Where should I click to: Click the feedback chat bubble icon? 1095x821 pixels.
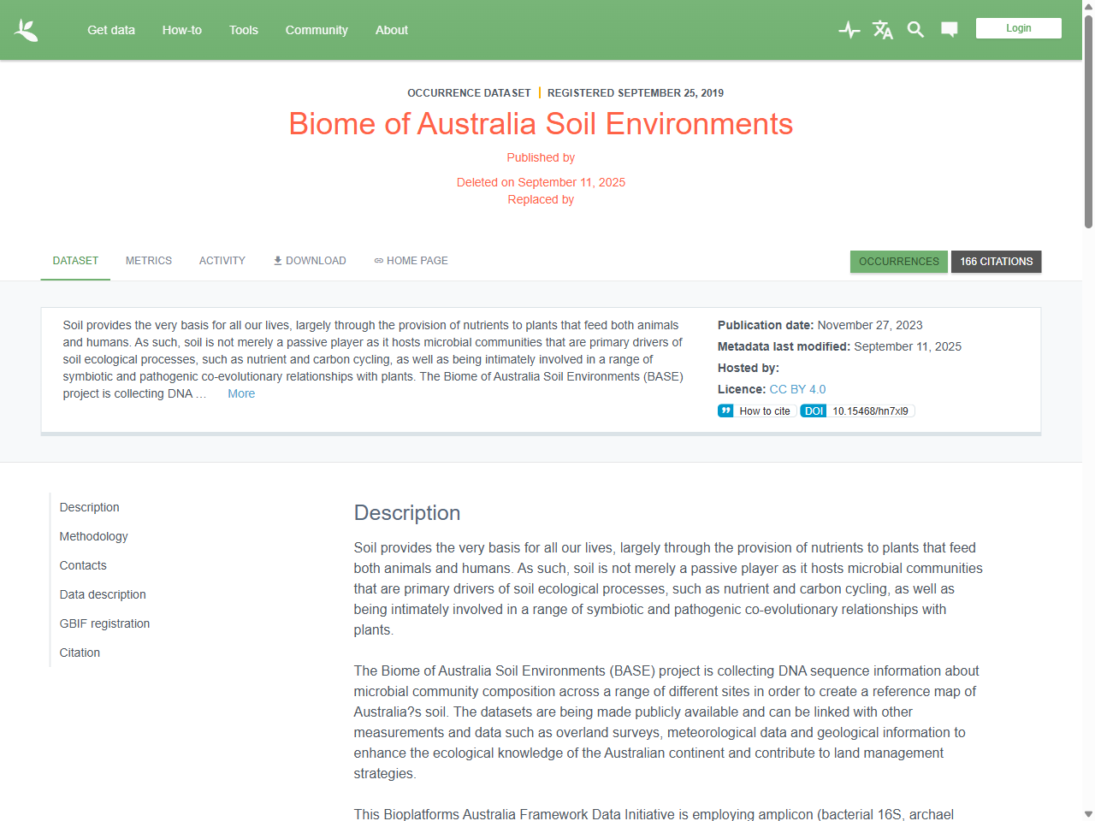[x=949, y=29]
